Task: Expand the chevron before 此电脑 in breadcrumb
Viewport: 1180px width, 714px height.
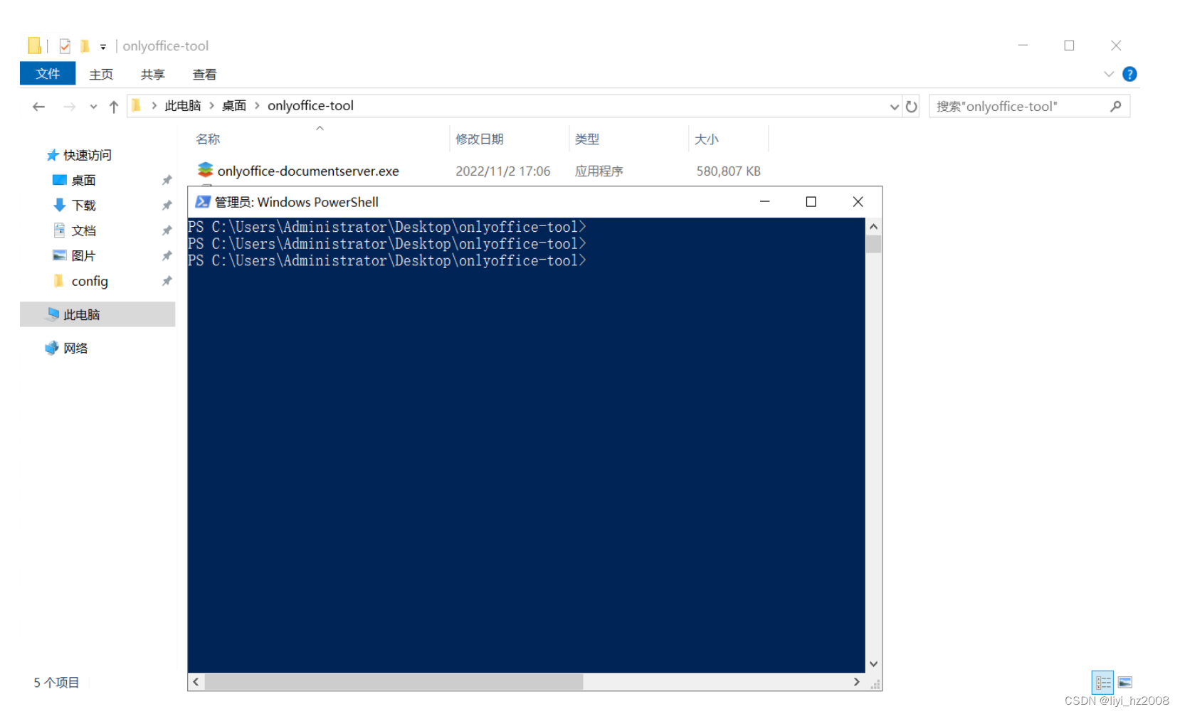Action: click(154, 105)
